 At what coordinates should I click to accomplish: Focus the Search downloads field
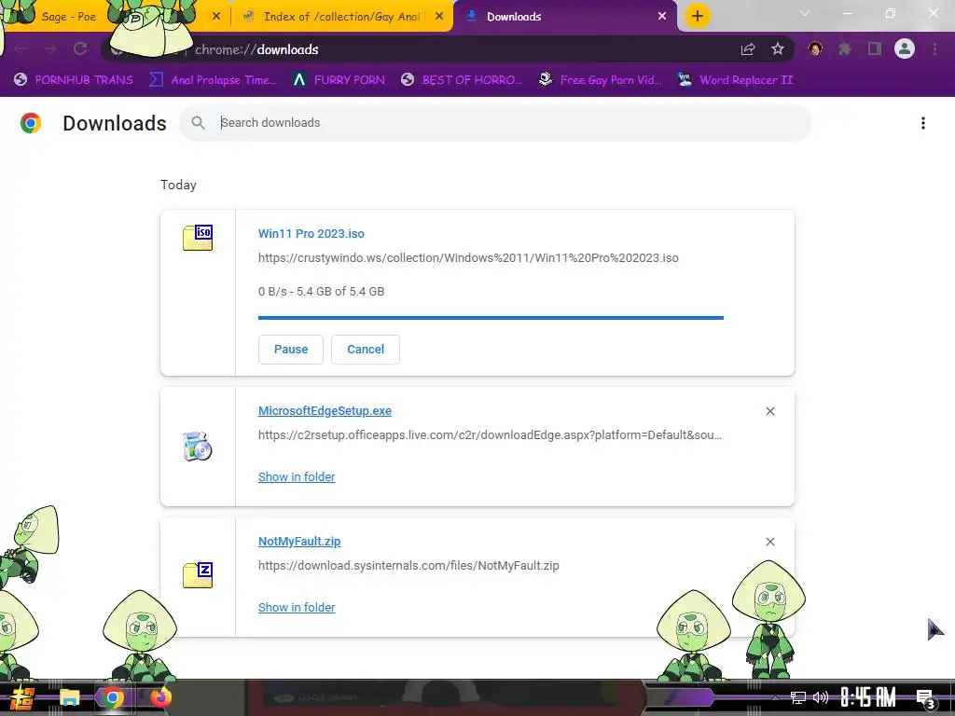click(x=495, y=123)
